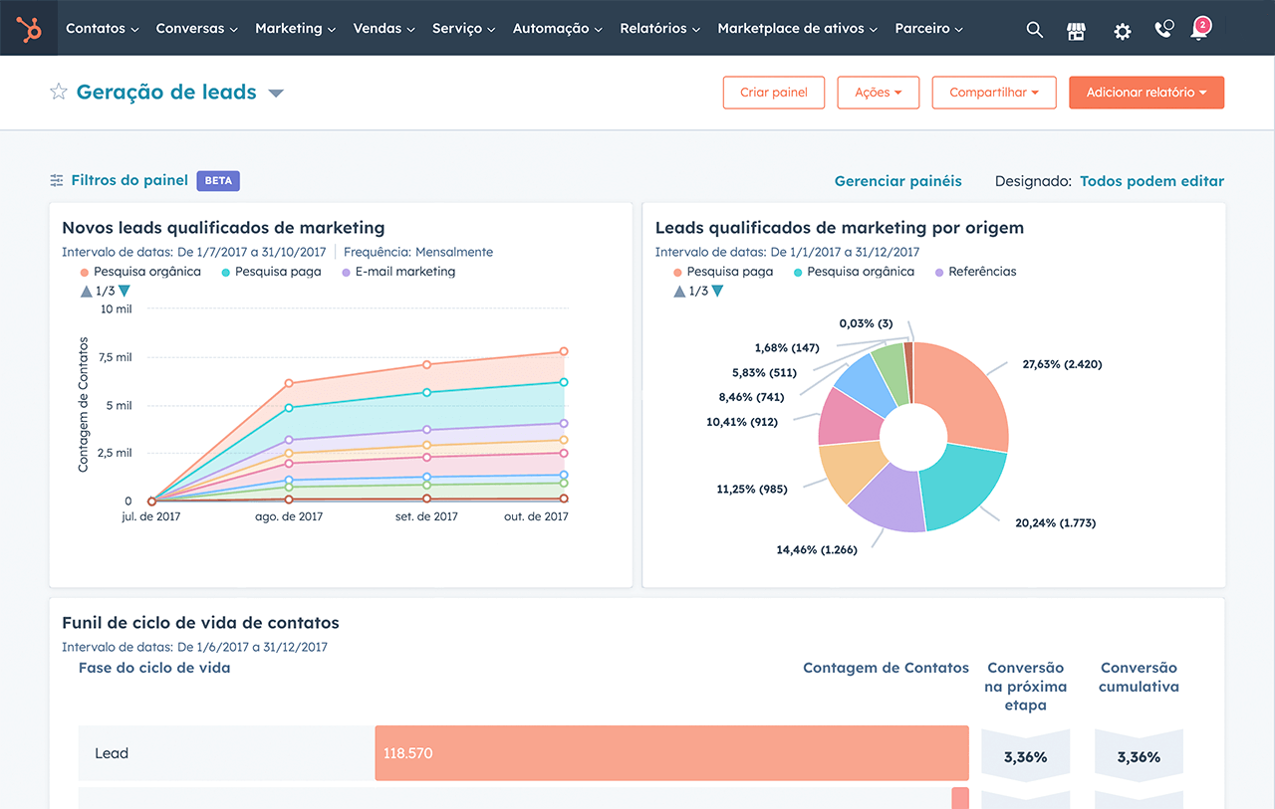Open the Ações dropdown
This screenshot has height=809, width=1275.
(x=878, y=92)
